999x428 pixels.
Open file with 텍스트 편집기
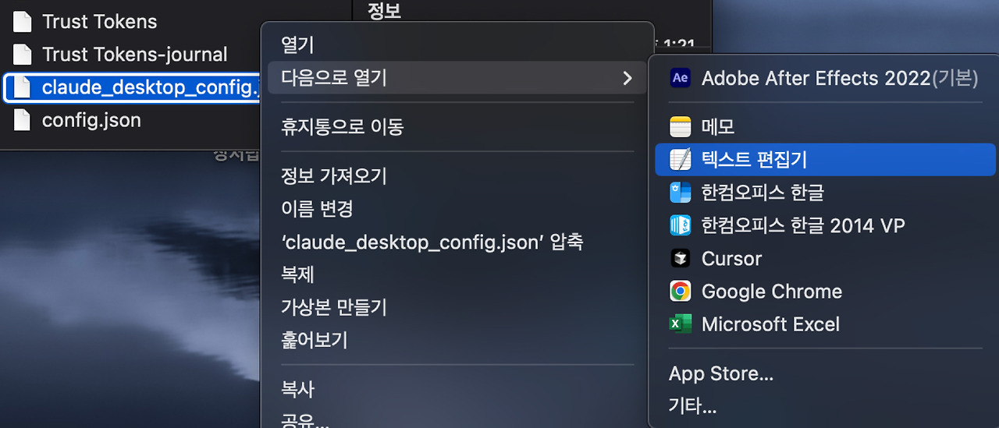click(x=826, y=160)
